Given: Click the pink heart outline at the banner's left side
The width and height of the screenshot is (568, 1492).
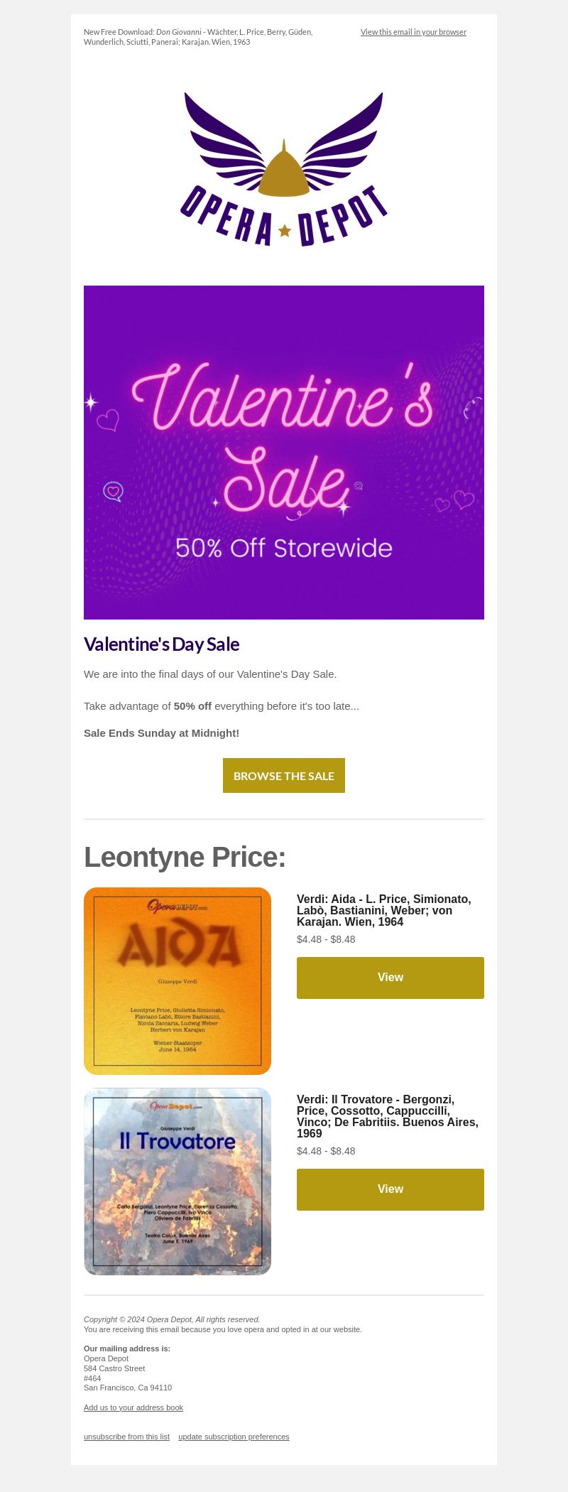Looking at the screenshot, I should point(108,420).
